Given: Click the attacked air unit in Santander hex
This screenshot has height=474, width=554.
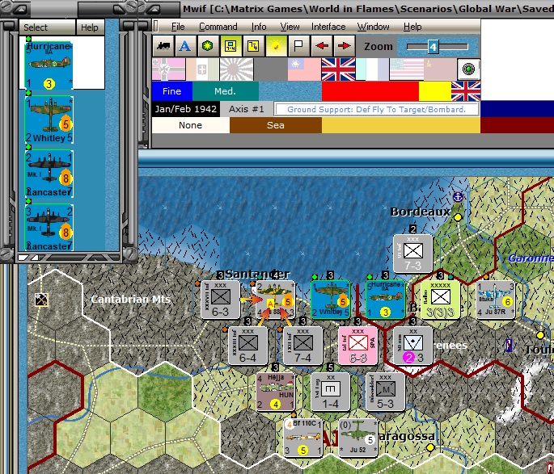Looking at the screenshot, I should click(276, 300).
